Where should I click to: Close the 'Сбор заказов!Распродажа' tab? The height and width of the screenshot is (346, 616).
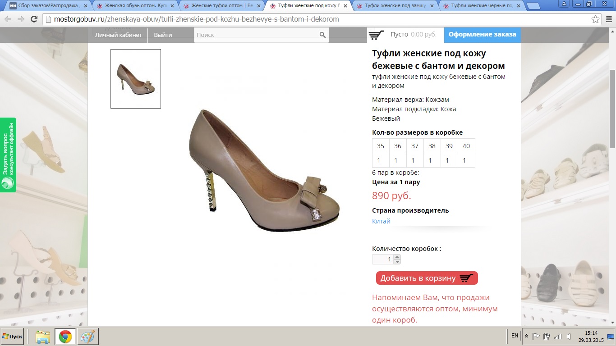[x=85, y=6]
